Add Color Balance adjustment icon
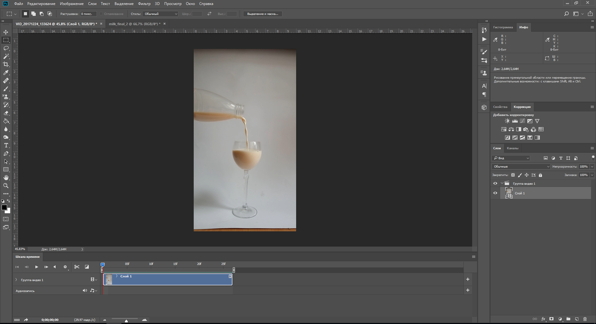Screen dimensions: 596x324 point(511,129)
